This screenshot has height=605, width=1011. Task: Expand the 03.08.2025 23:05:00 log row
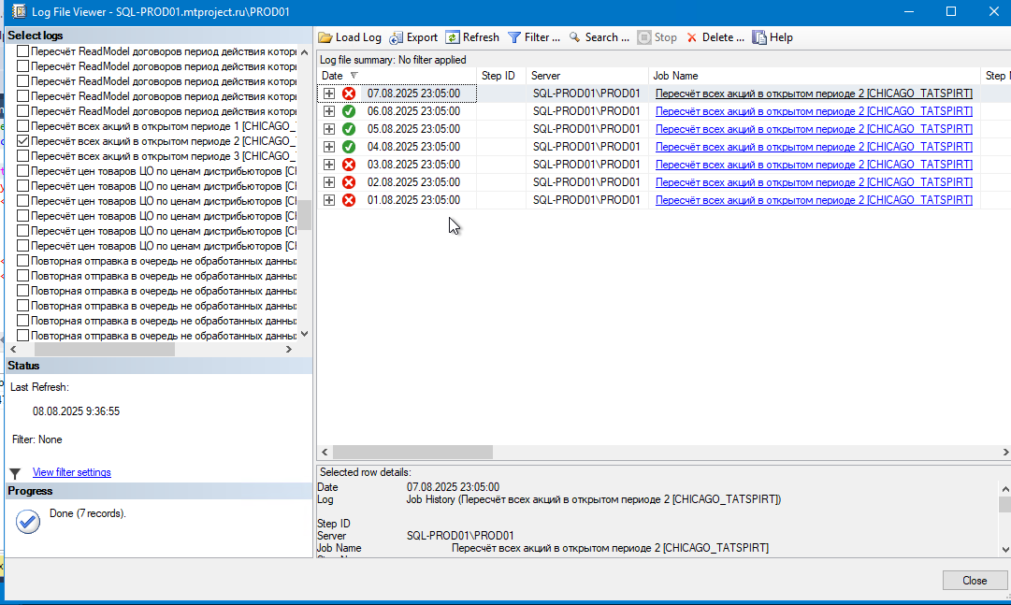[329, 165]
